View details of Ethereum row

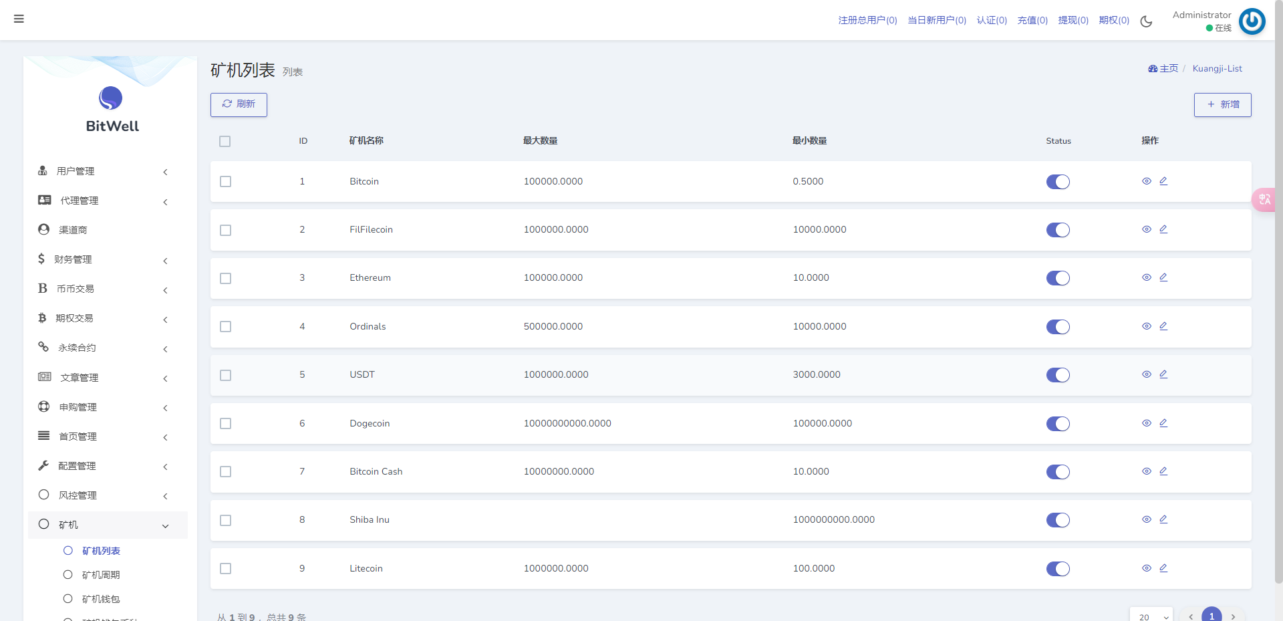(x=1147, y=277)
